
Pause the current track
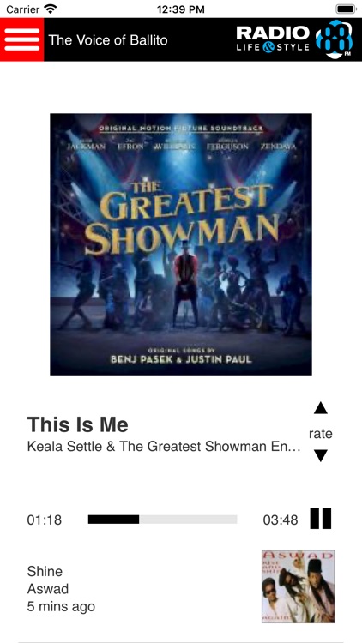[x=321, y=519]
